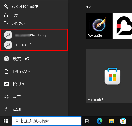Focus the taskbar search box

tap(46, 121)
